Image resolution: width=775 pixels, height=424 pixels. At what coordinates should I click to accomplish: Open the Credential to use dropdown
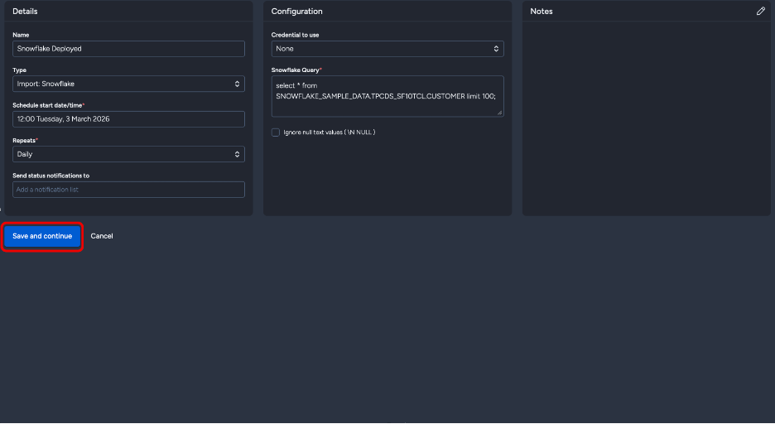pyautogui.click(x=387, y=49)
